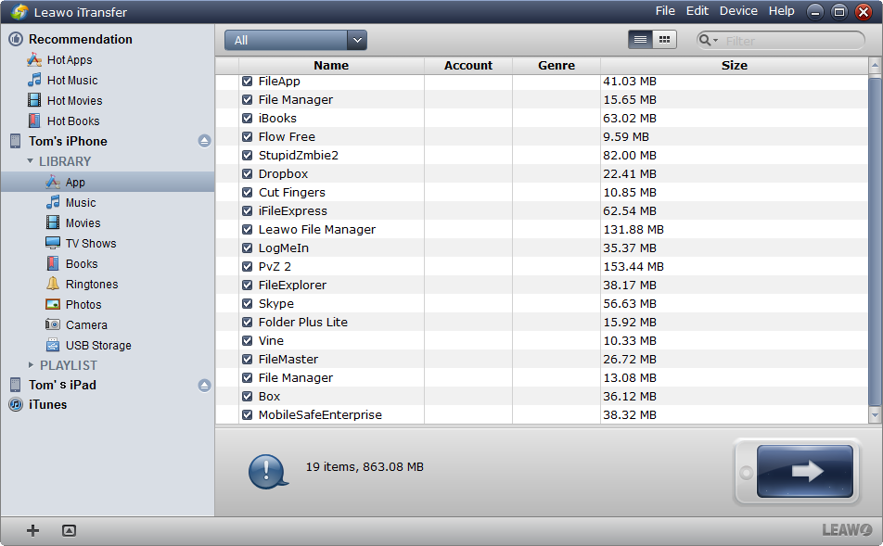Uncheck the iBooks checkbox
This screenshot has height=546, width=883.
point(247,119)
